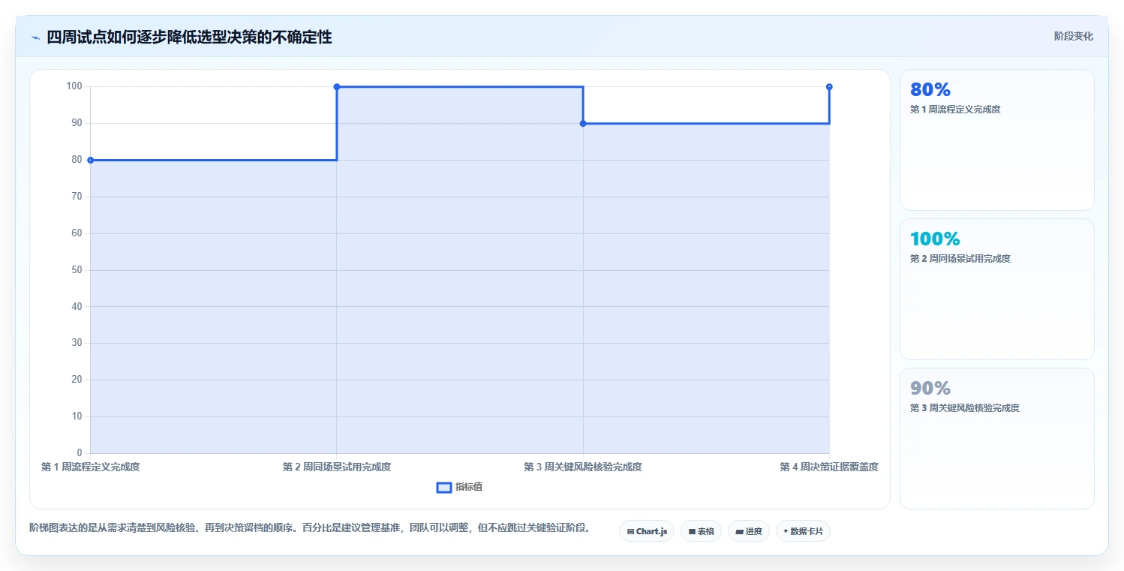Open the 100% 第 2 周同场景试用完成度 card
1124x571 pixels.
pyautogui.click(x=996, y=289)
